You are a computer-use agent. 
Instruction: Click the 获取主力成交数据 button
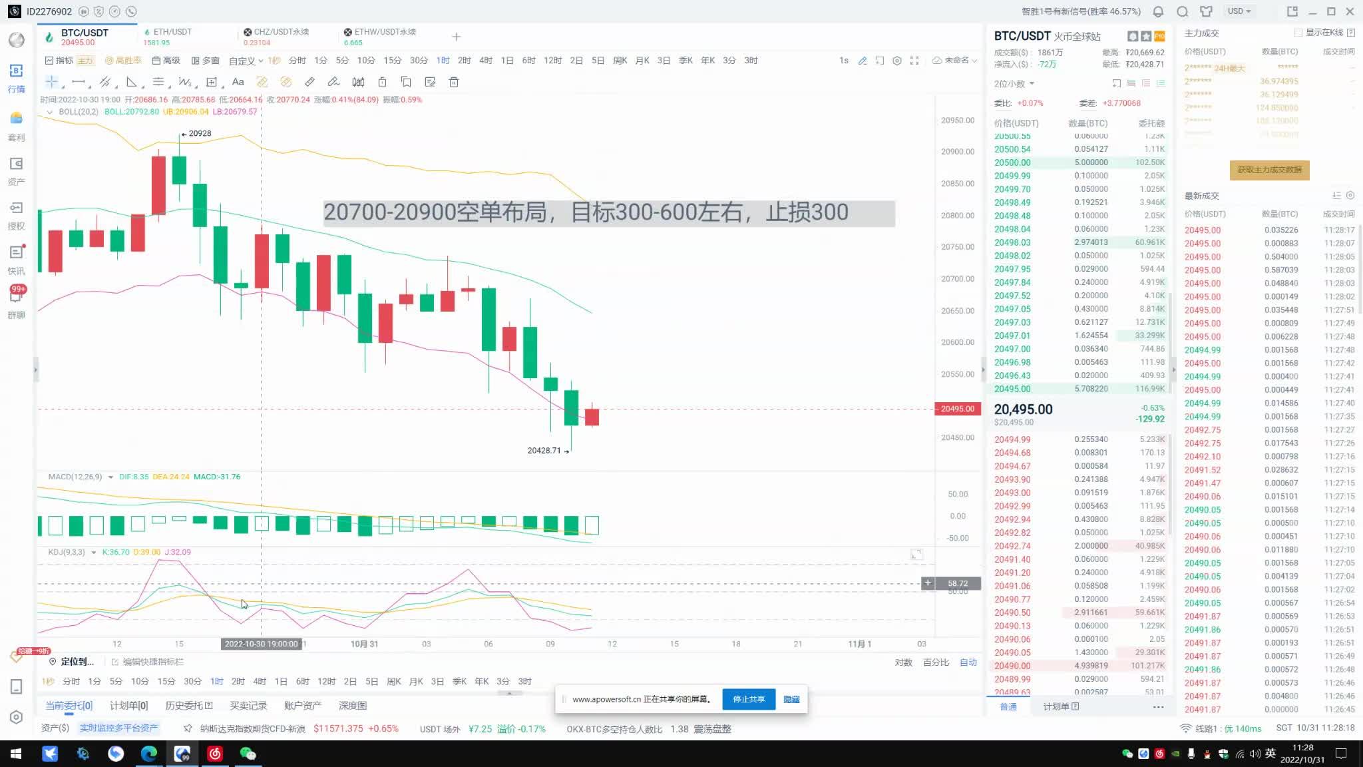[1269, 170]
